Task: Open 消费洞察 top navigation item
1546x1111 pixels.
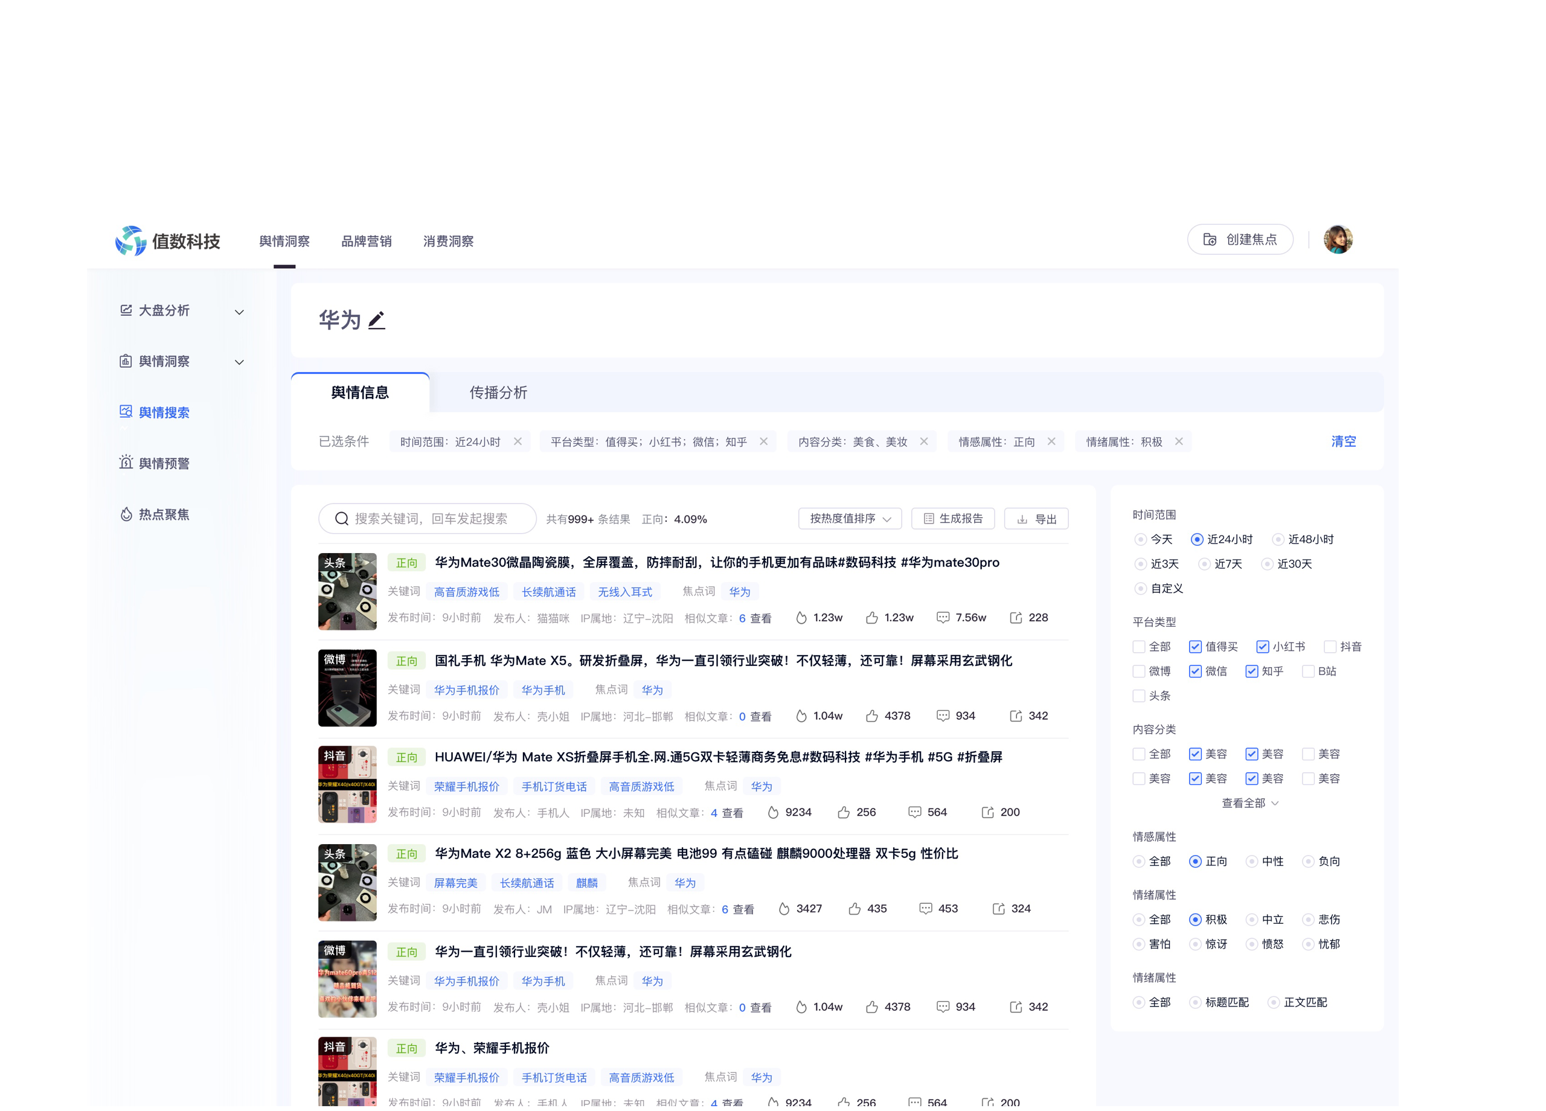Action: click(448, 242)
